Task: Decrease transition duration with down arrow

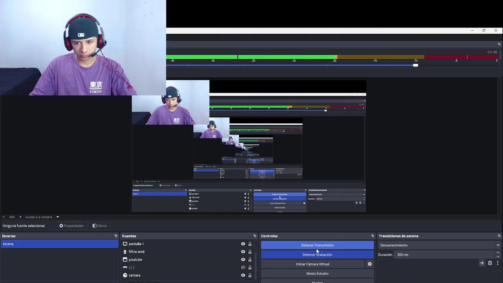Action: tap(498, 257)
